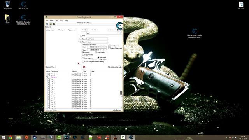Viewport: 249px width, 140px height.
Task: Toggle the CopyOnWrite checkbox
Action: [83, 55]
